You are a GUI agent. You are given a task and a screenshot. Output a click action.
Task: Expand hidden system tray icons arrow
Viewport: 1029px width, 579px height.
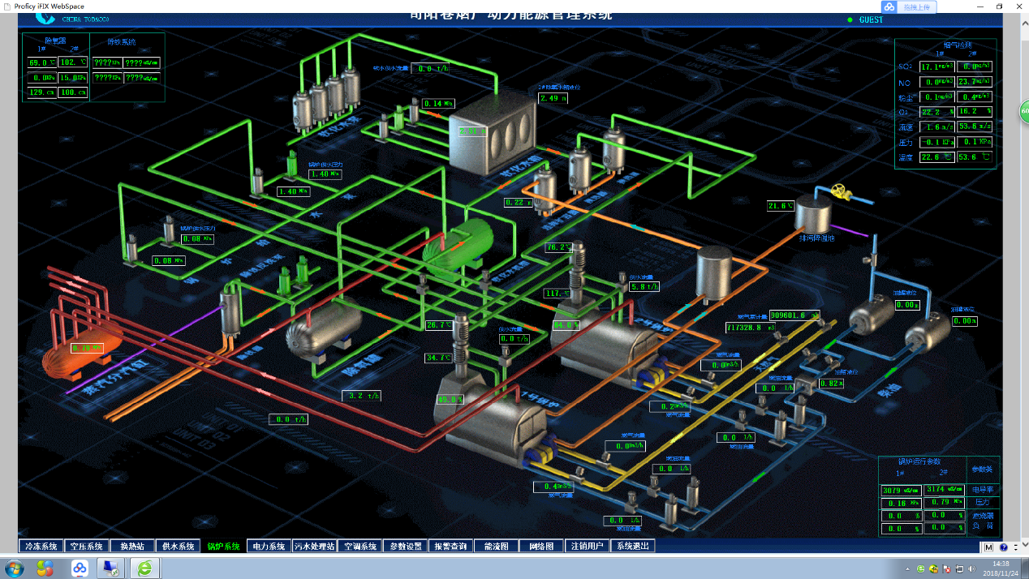click(906, 568)
